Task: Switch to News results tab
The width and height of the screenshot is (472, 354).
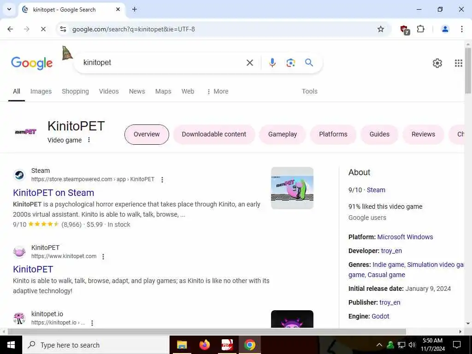Action: pyautogui.click(x=137, y=91)
